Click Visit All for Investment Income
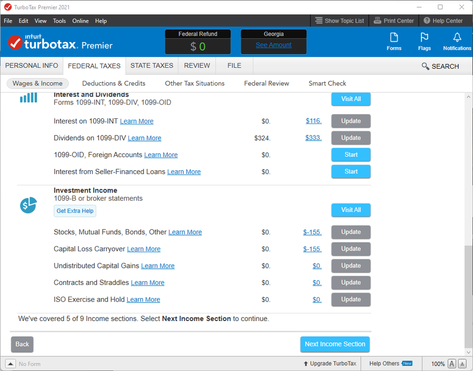The image size is (473, 371). (351, 210)
